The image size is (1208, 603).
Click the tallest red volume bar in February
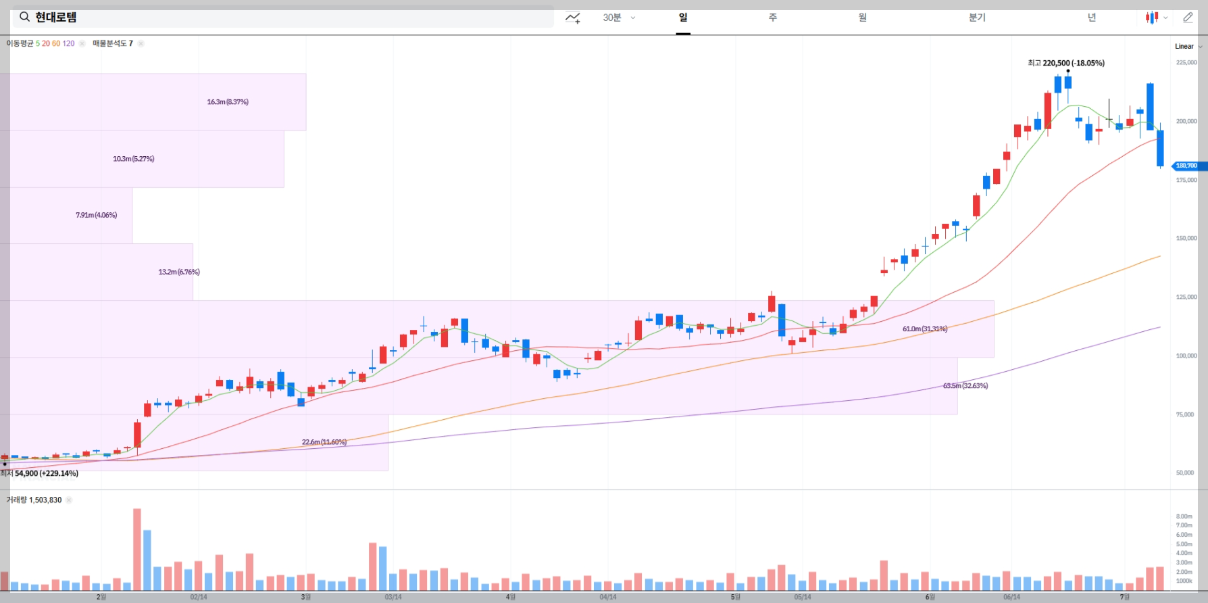point(137,550)
